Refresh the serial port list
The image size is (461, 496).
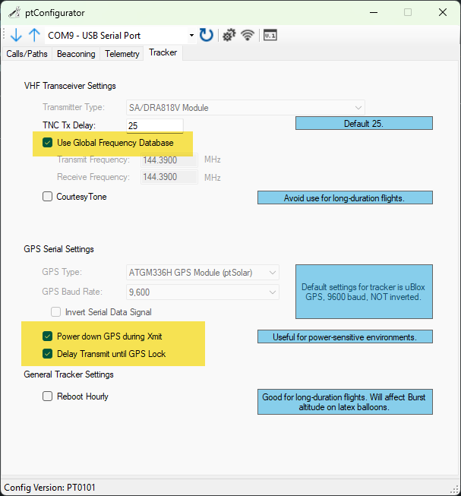206,35
